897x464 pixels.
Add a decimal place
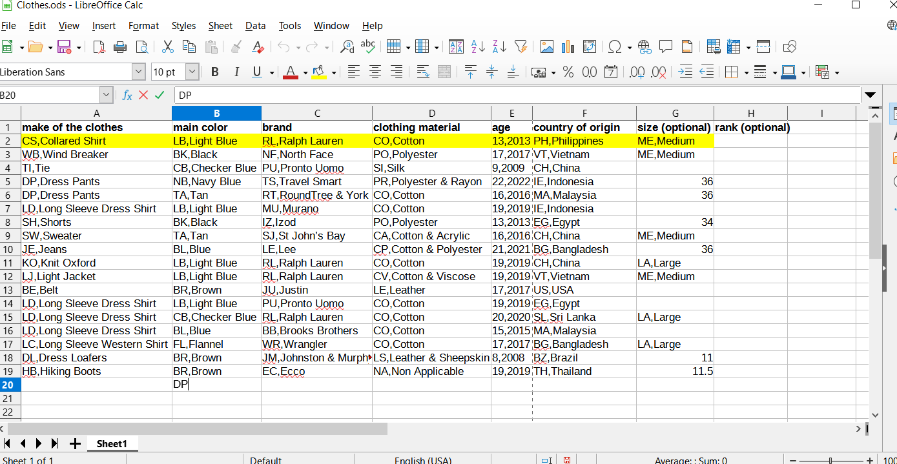coord(637,72)
